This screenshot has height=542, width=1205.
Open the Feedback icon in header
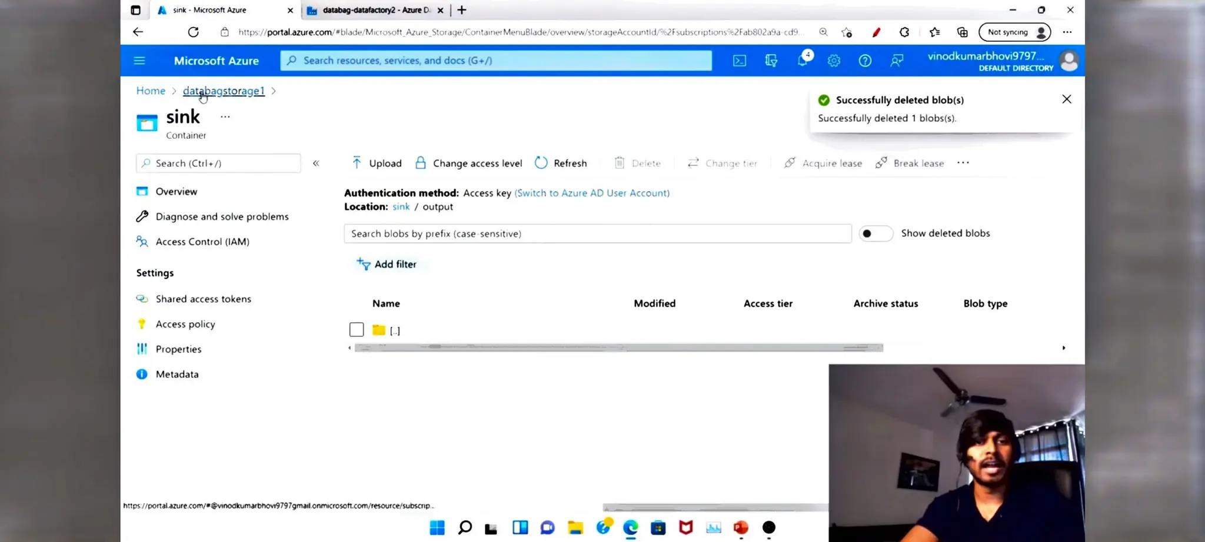(897, 61)
